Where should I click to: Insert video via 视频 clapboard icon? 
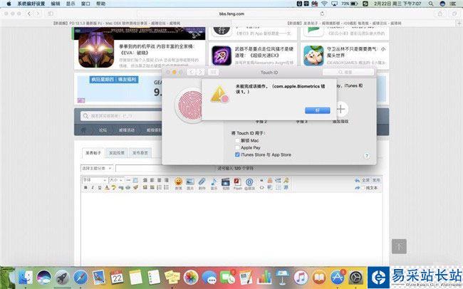[226, 184]
